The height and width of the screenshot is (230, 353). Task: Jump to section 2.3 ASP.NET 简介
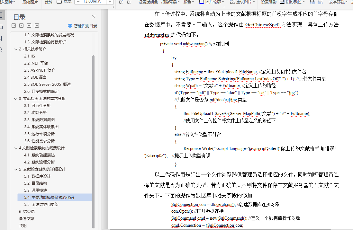click(x=40, y=70)
